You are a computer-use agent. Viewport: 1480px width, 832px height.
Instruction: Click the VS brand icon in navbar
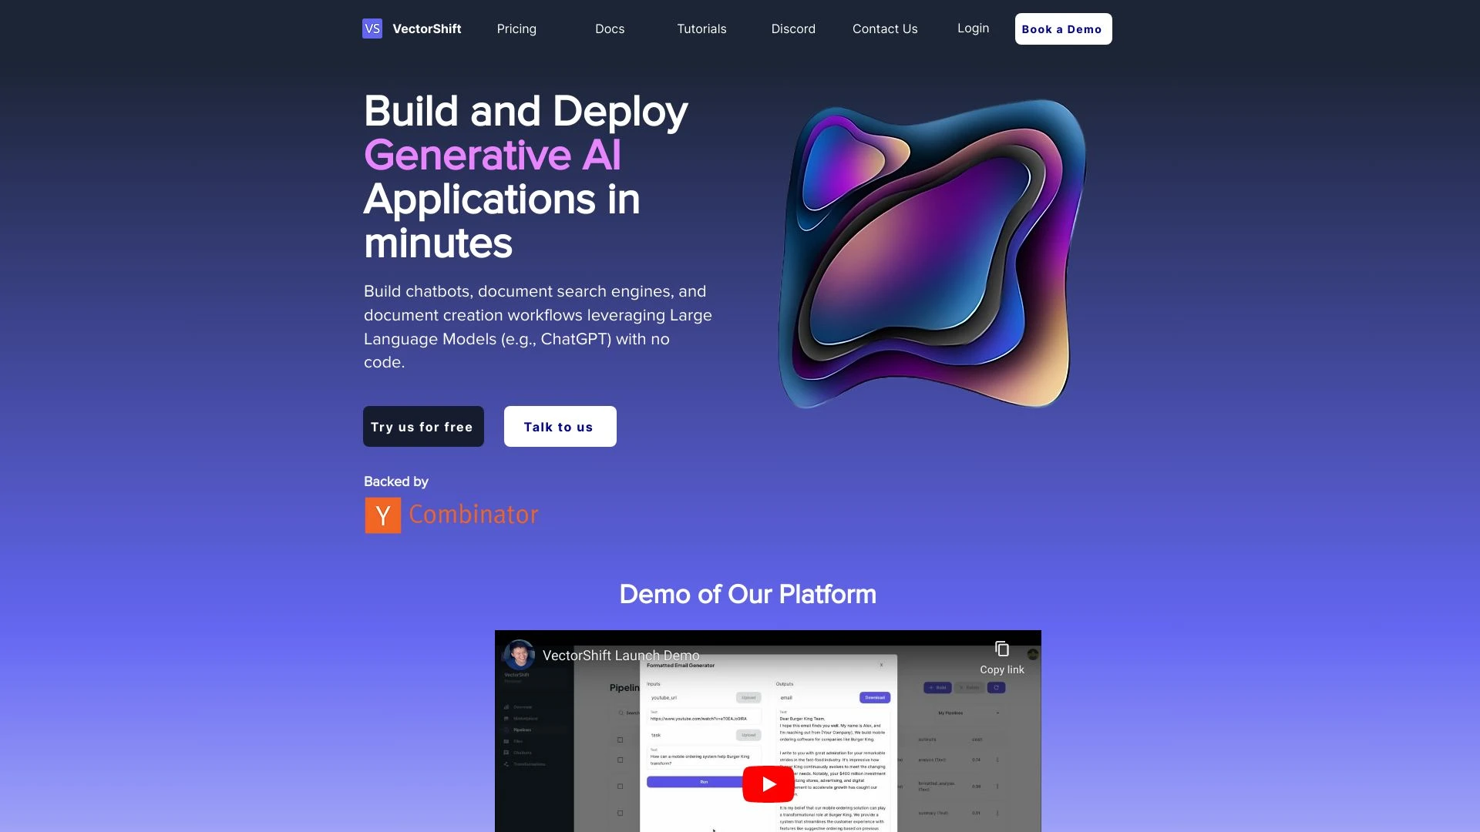tap(372, 28)
